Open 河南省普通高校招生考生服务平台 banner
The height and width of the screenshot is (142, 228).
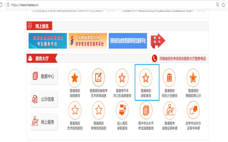coord(48,41)
